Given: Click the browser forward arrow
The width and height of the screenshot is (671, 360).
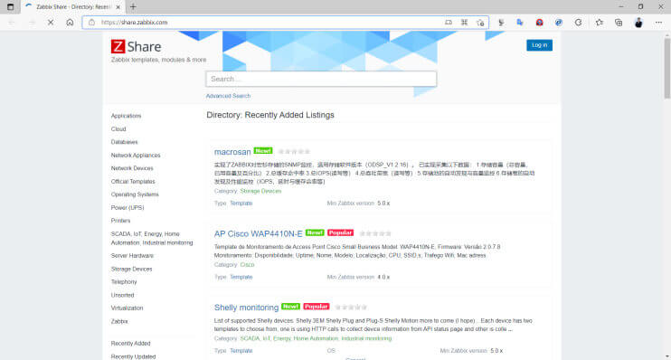Looking at the screenshot, I should pyautogui.click(x=32, y=23).
